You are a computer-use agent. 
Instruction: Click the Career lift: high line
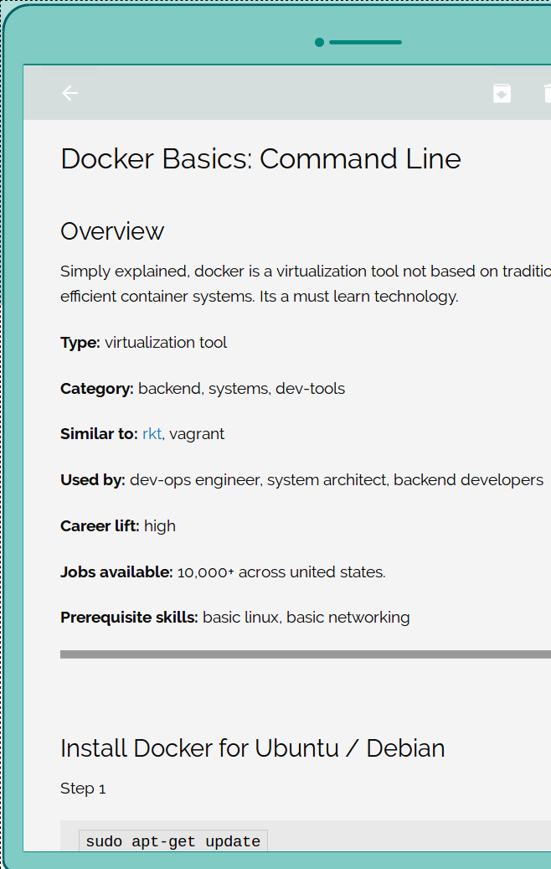pyautogui.click(x=118, y=526)
